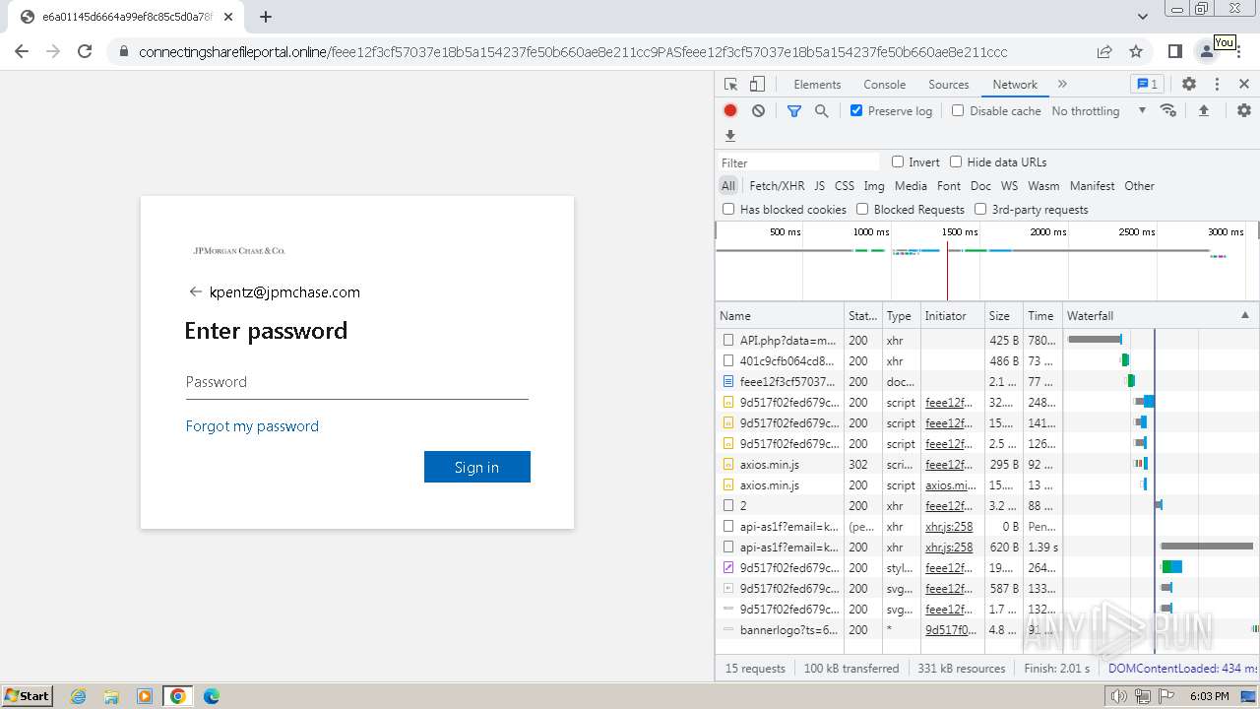Enable the Disable cache checkbox
1260x709 pixels.
coord(958,111)
